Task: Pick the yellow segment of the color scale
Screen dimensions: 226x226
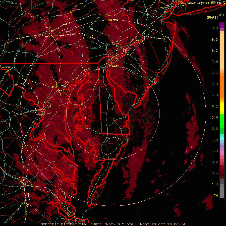Action: tap(222, 107)
